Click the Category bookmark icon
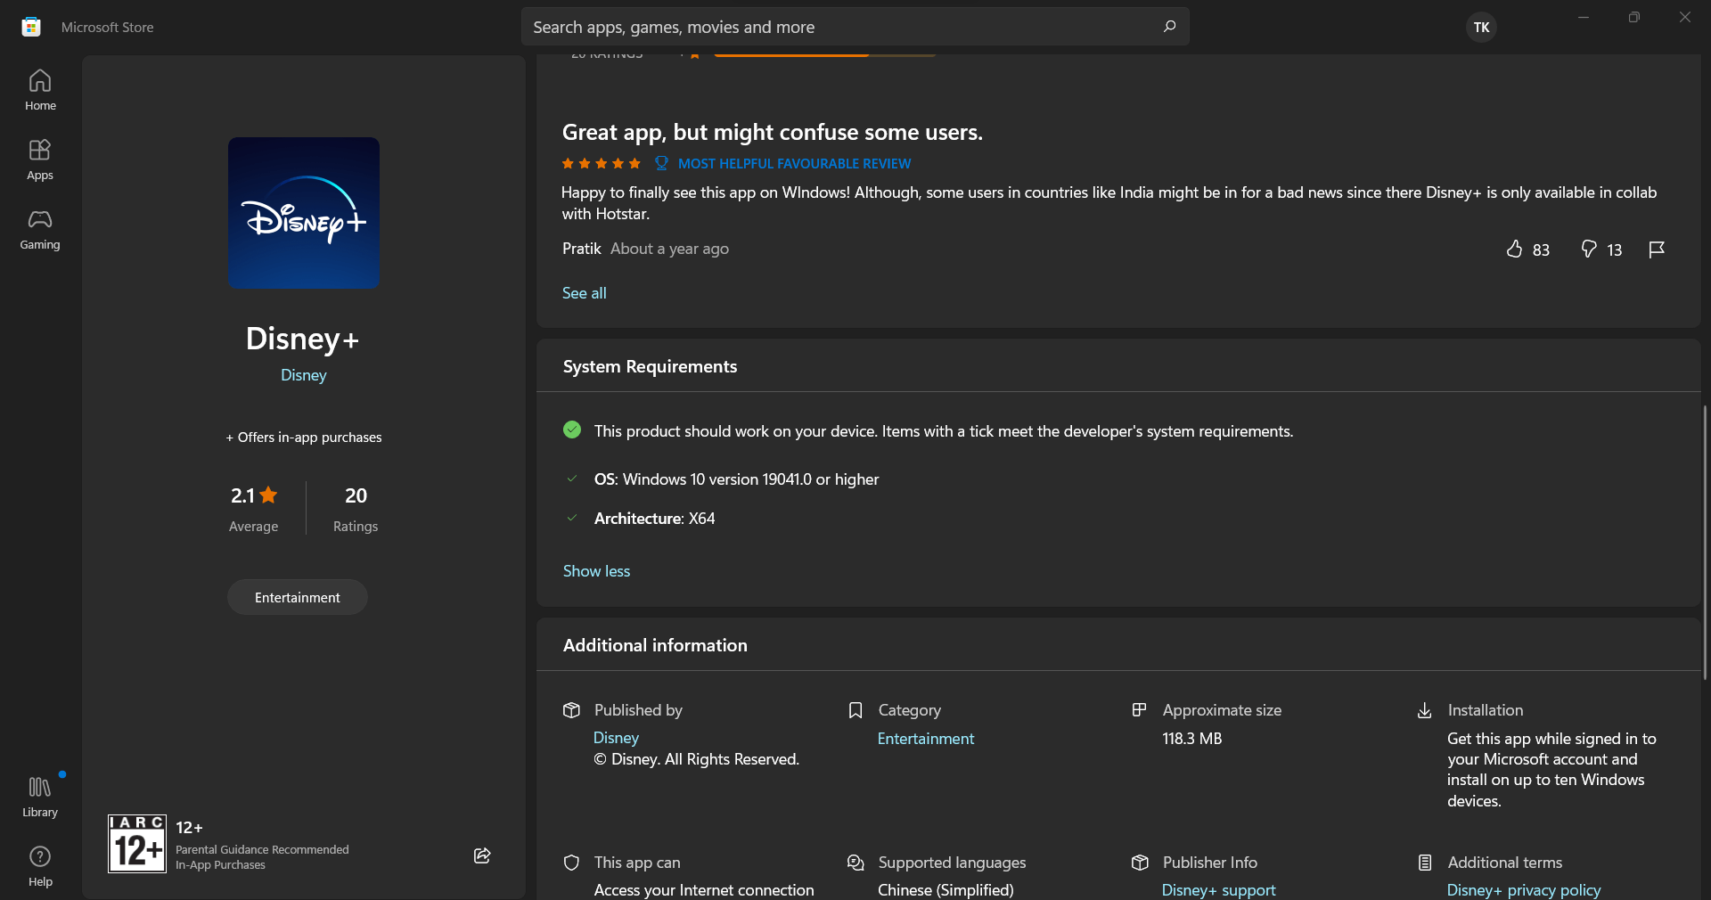1711x900 pixels. click(855, 710)
